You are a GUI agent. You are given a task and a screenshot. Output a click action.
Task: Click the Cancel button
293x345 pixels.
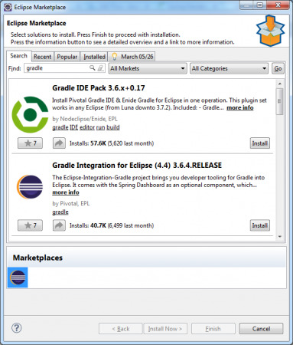pos(261,329)
